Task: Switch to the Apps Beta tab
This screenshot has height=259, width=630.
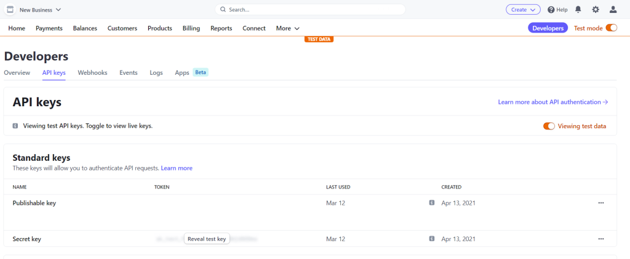Action: click(192, 72)
